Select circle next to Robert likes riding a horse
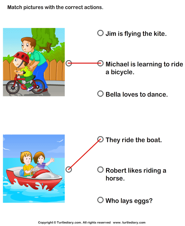 coord(100,170)
